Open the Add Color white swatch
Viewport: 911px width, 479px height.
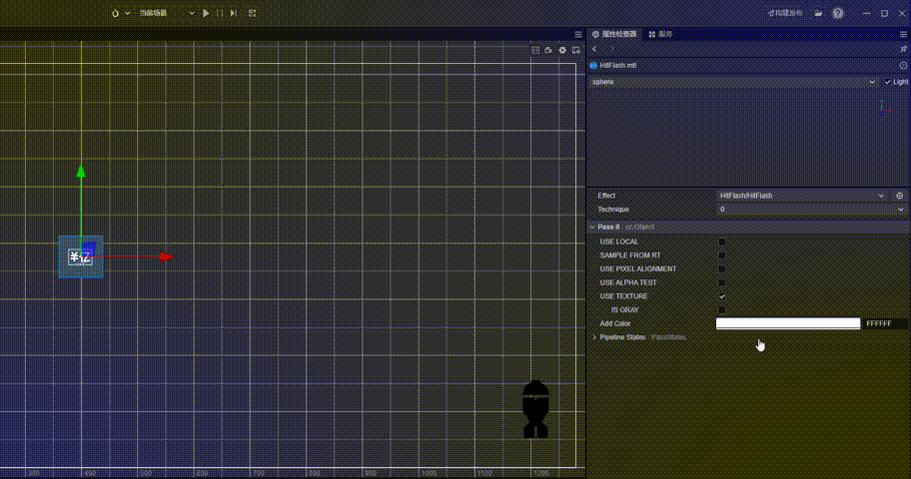(787, 323)
